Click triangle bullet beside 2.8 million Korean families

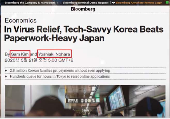pyautogui.click(x=6, y=71)
